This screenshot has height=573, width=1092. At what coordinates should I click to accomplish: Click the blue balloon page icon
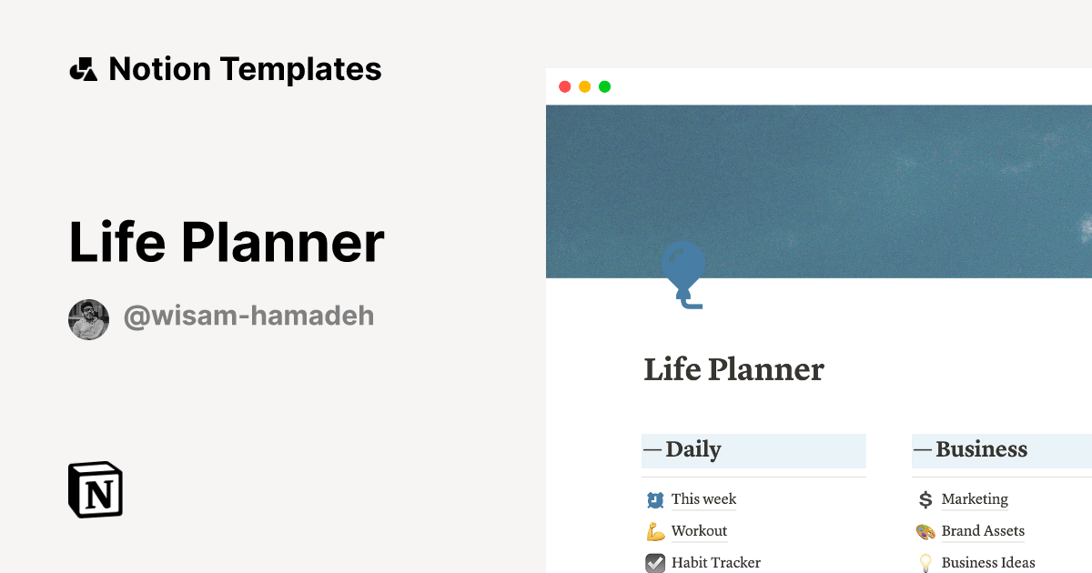(683, 273)
